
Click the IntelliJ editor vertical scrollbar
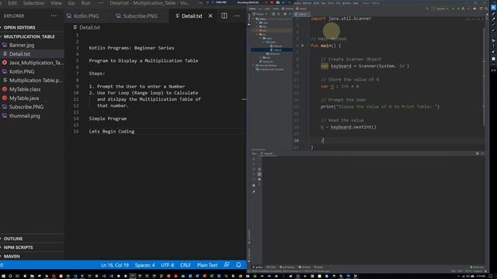[x=484, y=76]
